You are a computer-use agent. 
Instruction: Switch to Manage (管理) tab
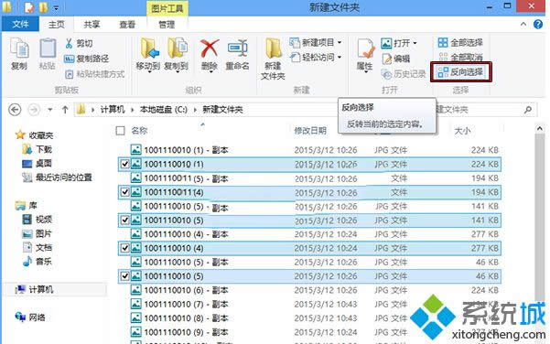(x=167, y=24)
